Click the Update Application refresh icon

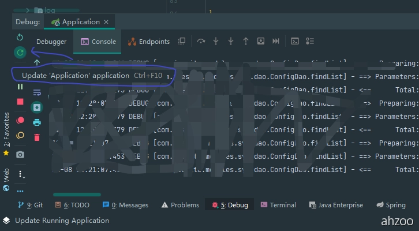(x=20, y=53)
